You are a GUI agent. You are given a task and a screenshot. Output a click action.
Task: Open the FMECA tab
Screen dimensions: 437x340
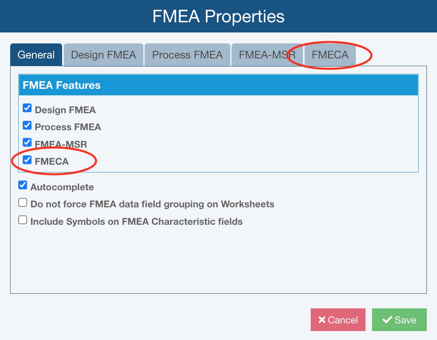(x=330, y=55)
